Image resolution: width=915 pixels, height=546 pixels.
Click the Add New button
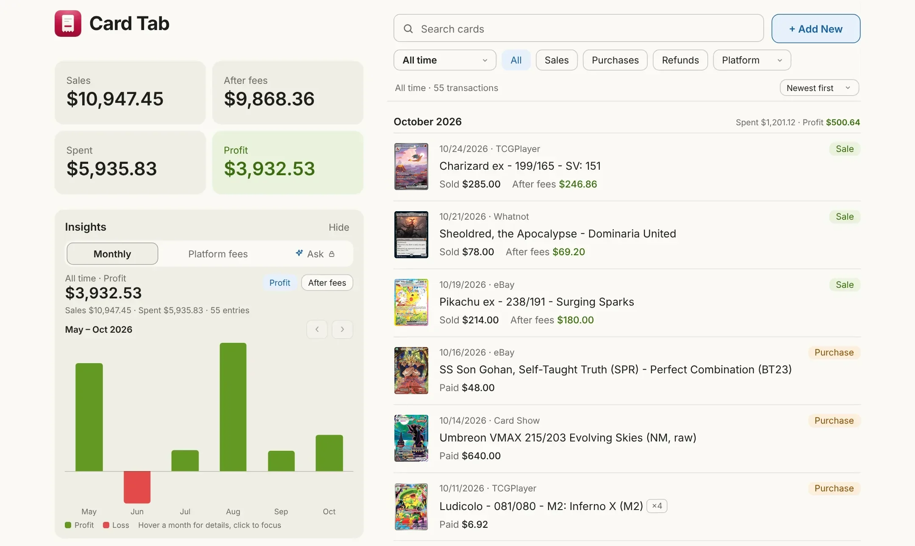[x=816, y=29]
